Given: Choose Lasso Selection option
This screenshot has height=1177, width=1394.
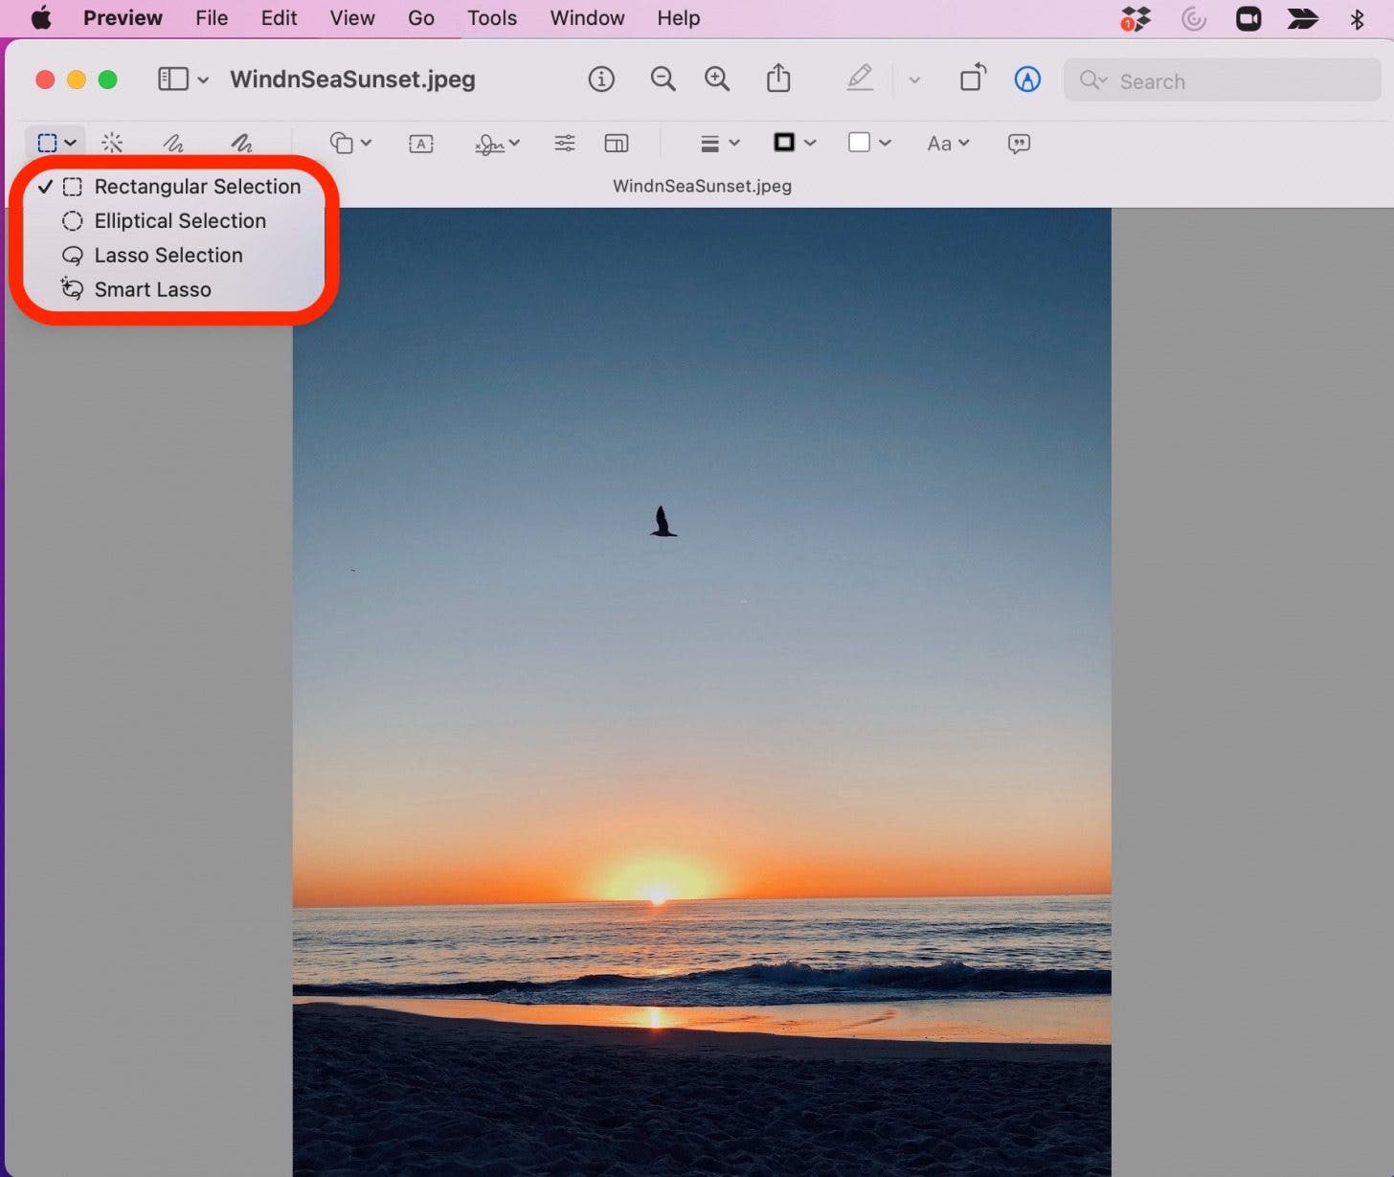Looking at the screenshot, I should [168, 256].
